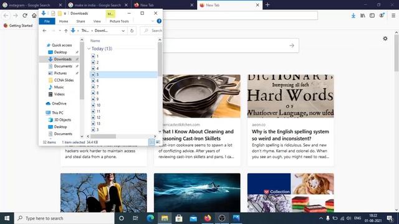
Task: Toggle Firefox sidebar icon
Action: click(x=372, y=16)
